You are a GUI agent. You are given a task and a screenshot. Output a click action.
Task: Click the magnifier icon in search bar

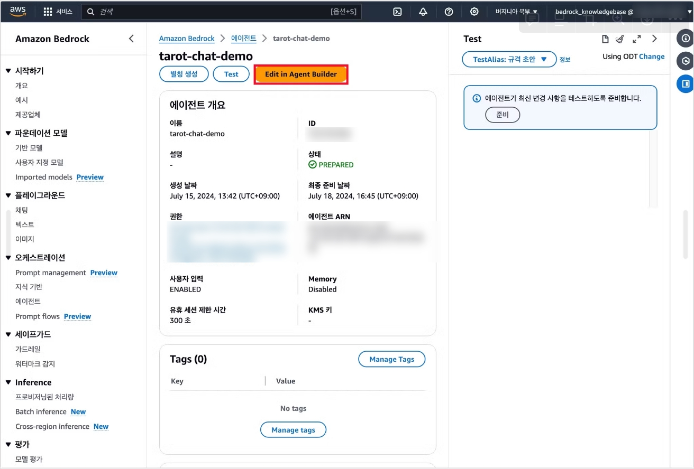(x=91, y=12)
